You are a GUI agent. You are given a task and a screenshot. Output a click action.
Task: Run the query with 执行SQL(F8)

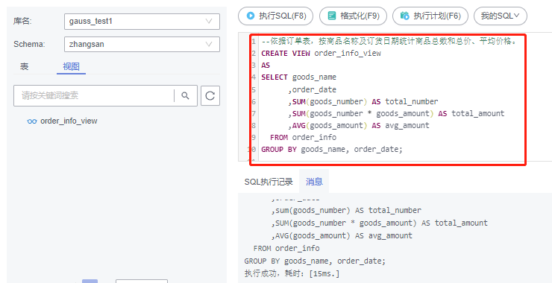point(275,16)
